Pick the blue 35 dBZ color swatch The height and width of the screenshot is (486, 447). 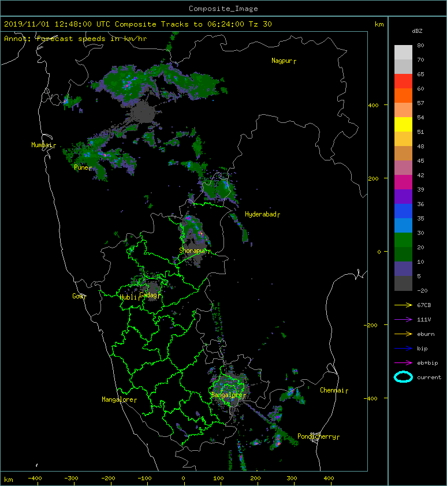tap(403, 211)
